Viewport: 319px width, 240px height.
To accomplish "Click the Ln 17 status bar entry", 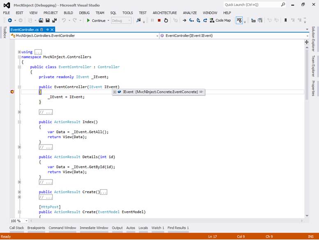I will point(212,237).
